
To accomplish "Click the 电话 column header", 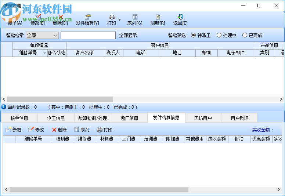I will point(141,53).
